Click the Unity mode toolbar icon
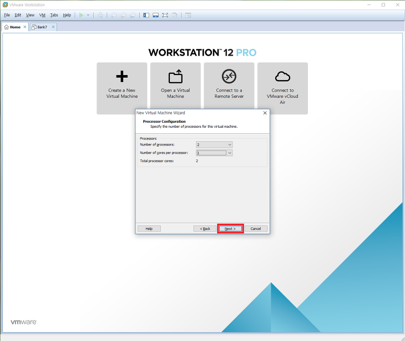The image size is (405, 341). pos(175,15)
